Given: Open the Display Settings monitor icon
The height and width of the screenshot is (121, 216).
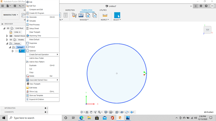Looking at the screenshot, I should 106,112.
